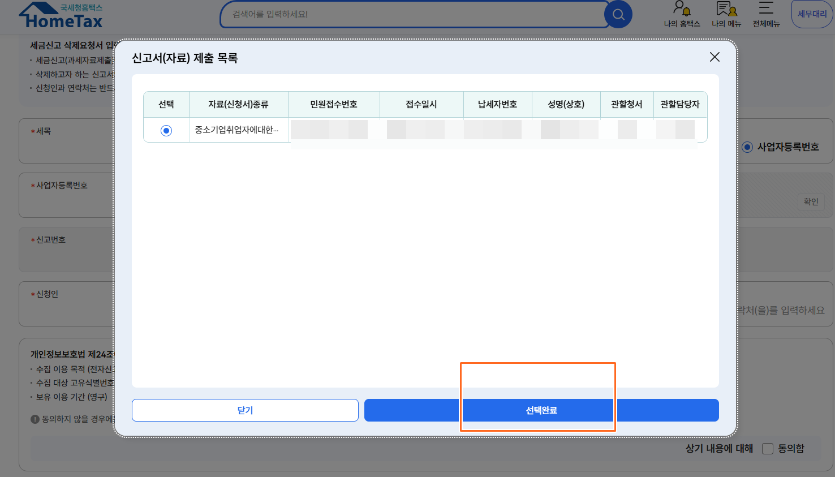Click the 납세자번호 column header
This screenshot has height=477, width=835.
pyautogui.click(x=497, y=104)
